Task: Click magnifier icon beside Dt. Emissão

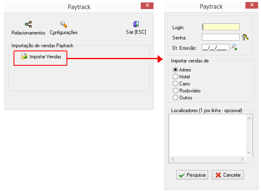Action: pos(234,47)
